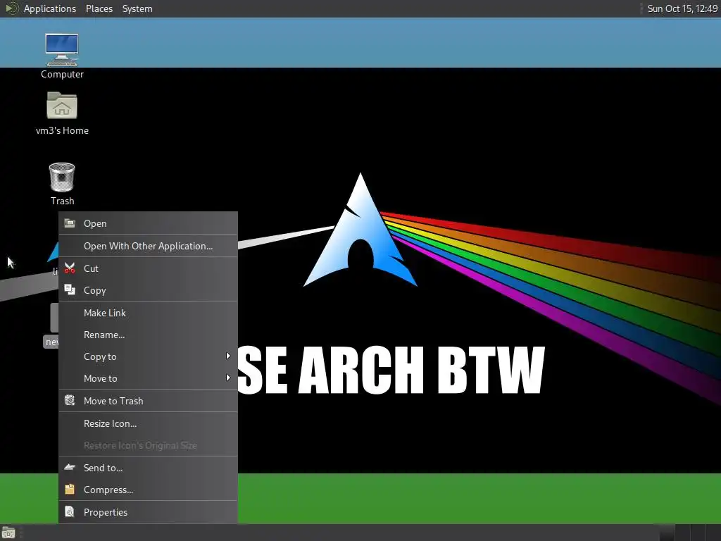Click the scissors Cut icon
721x541 pixels.
[x=70, y=268]
